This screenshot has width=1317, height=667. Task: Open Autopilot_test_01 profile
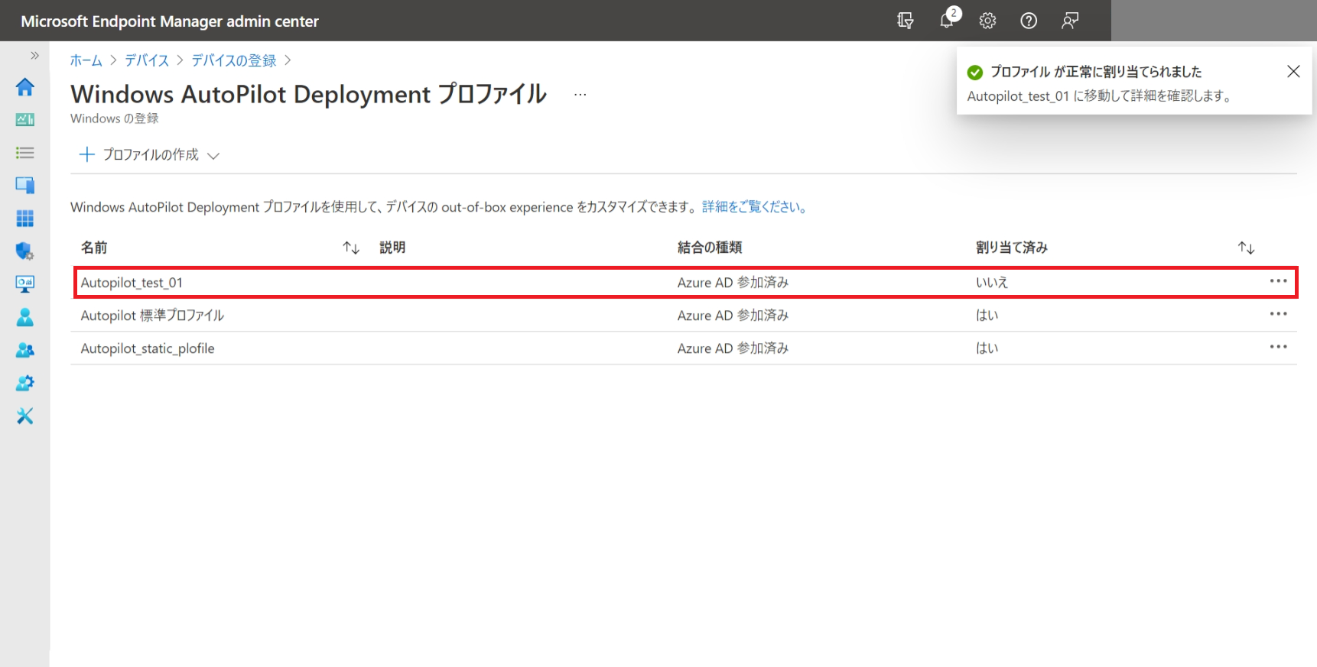point(132,283)
